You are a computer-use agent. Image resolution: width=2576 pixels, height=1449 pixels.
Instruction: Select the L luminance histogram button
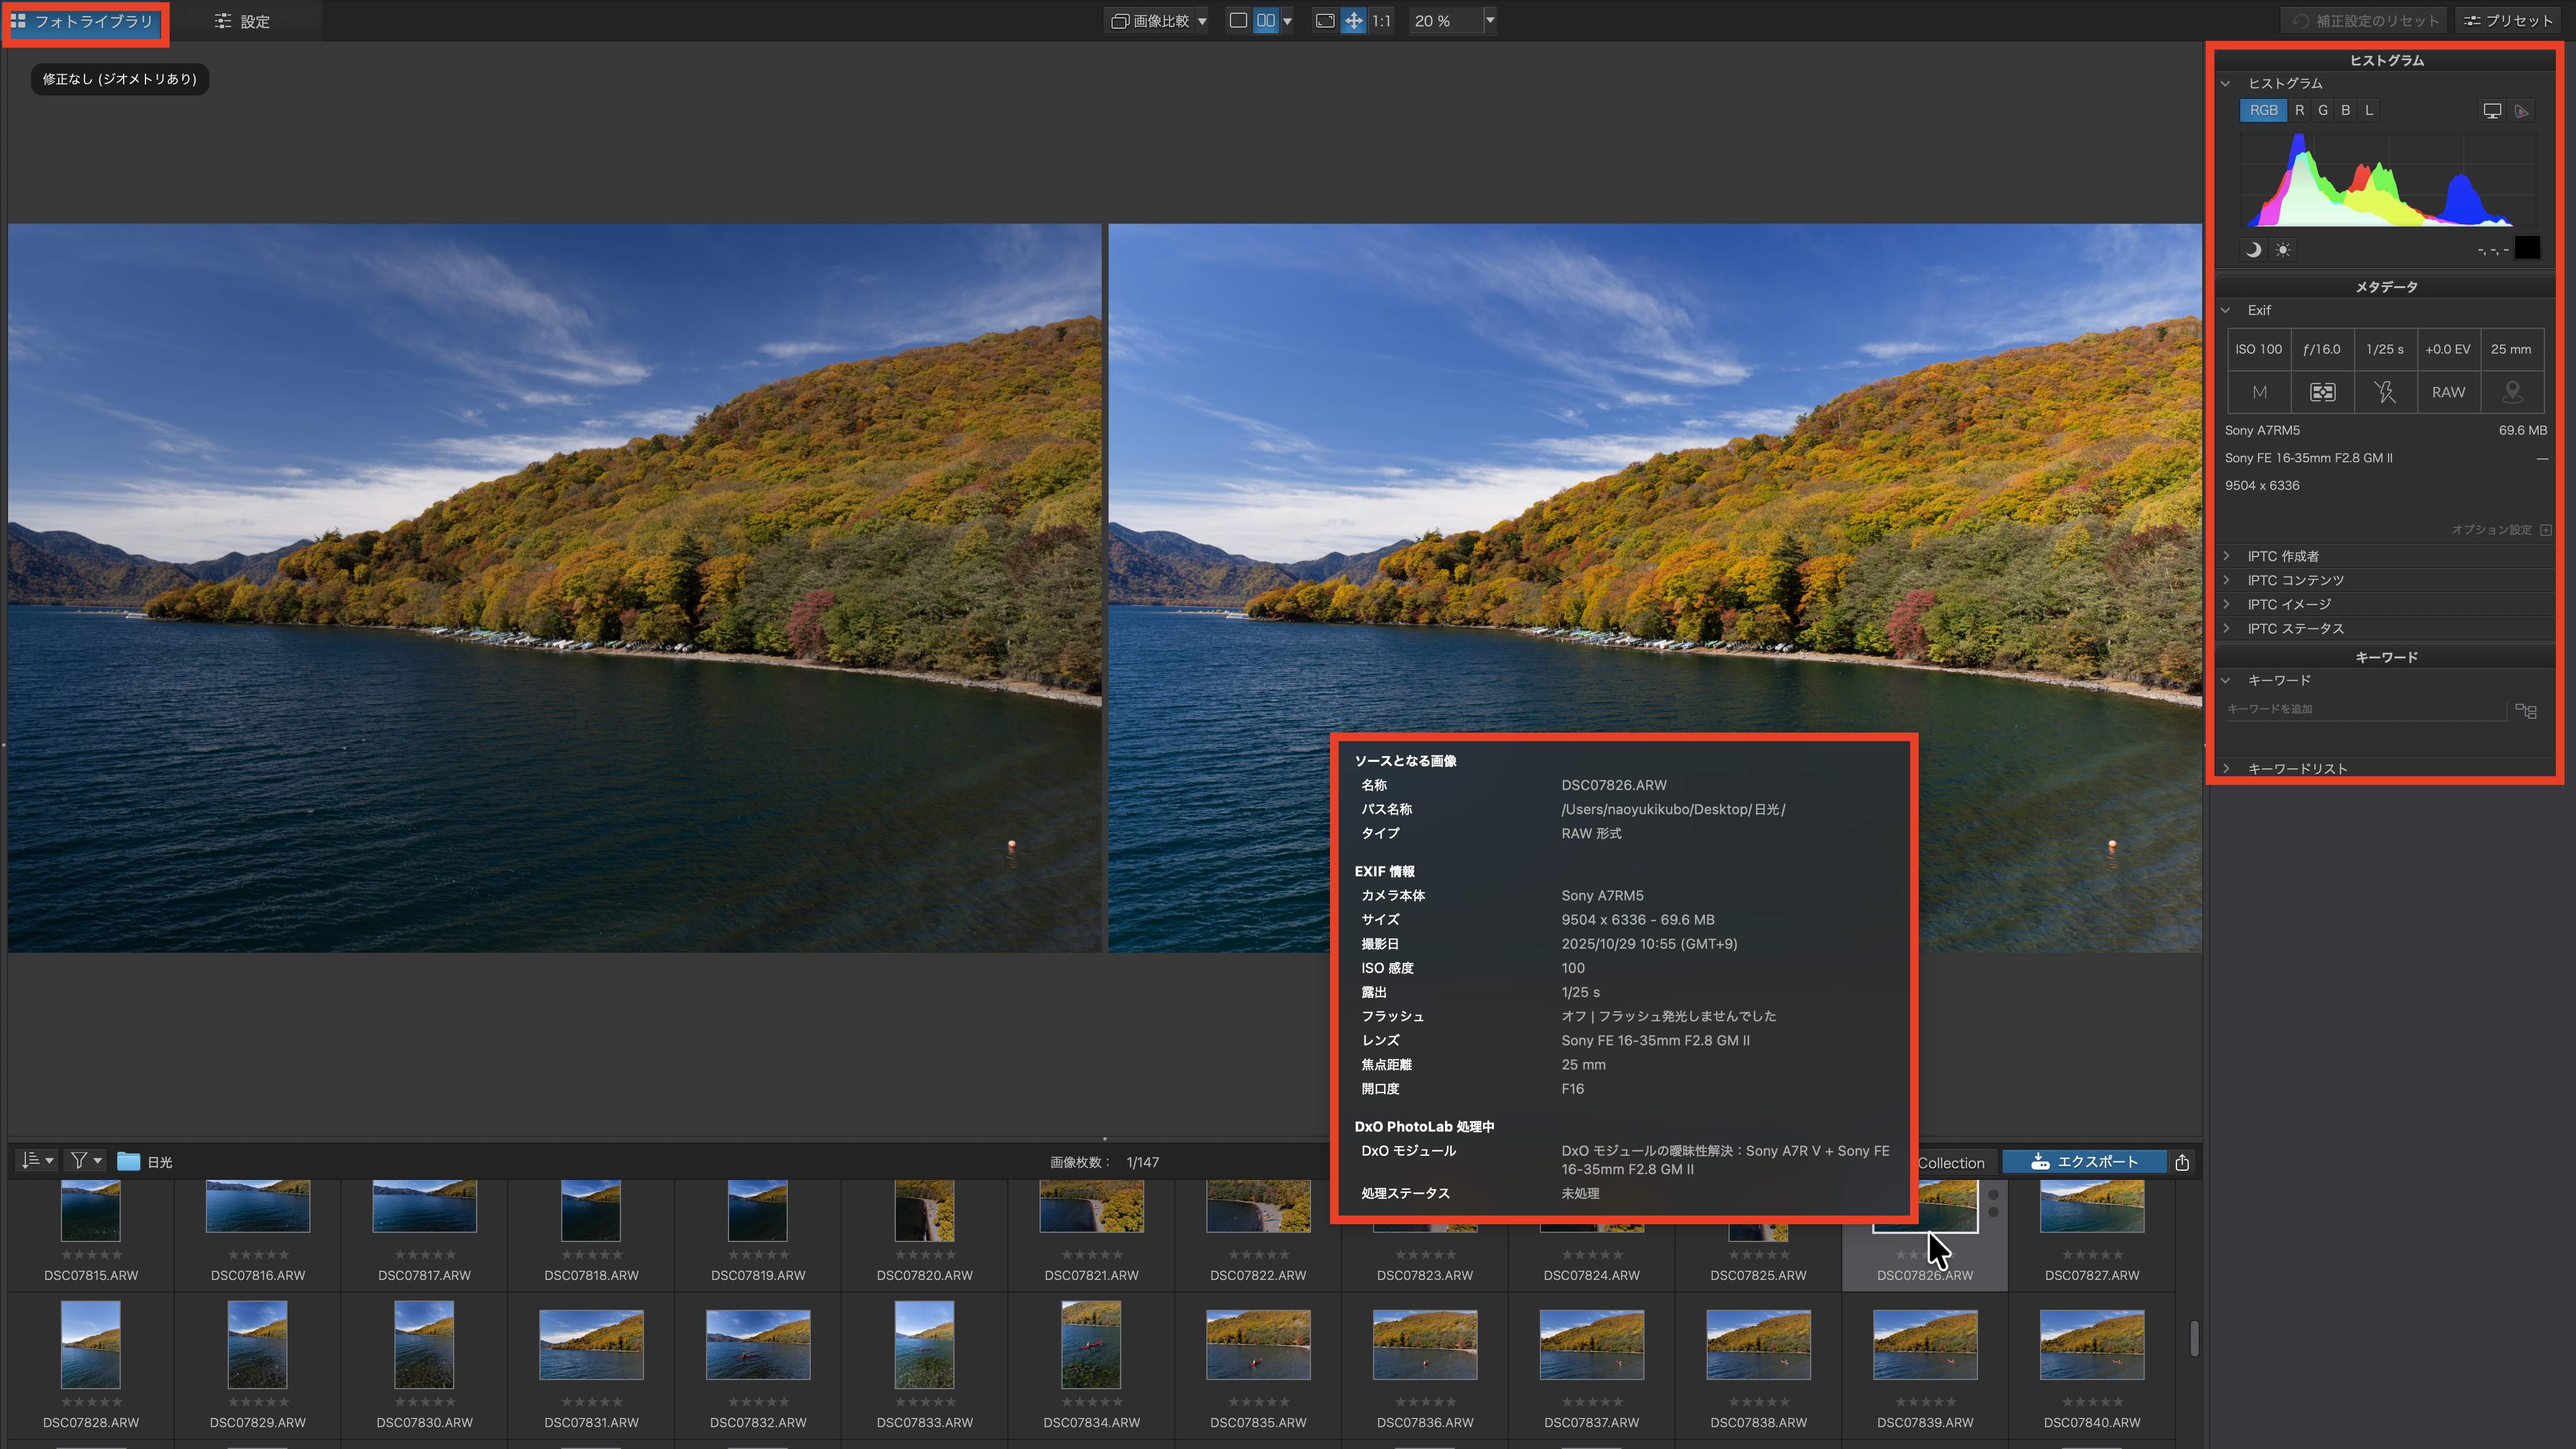2369,111
